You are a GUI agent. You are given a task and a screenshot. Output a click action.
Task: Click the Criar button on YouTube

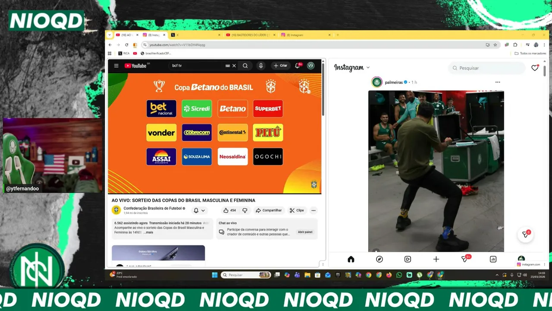pyautogui.click(x=280, y=66)
